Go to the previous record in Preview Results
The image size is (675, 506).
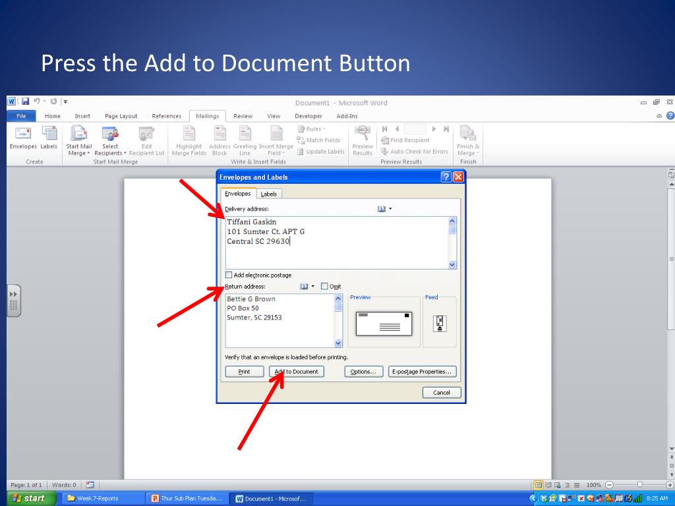(397, 128)
